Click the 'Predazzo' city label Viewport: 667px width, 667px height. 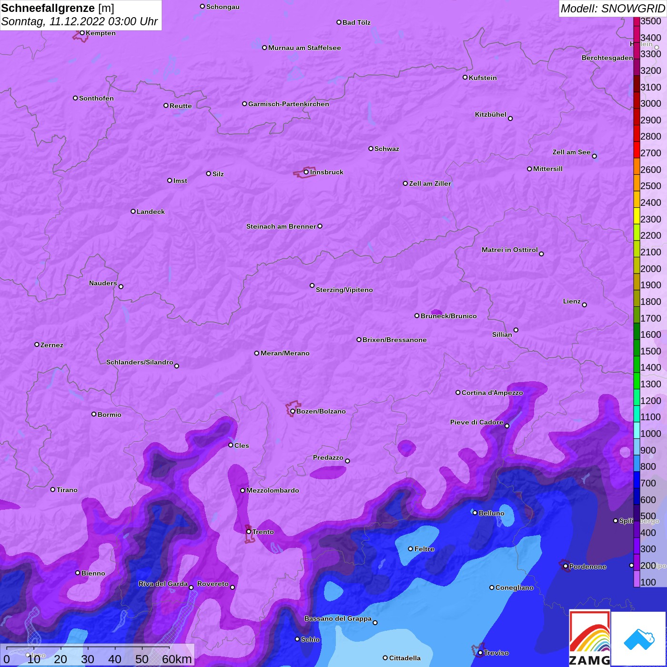coord(328,457)
